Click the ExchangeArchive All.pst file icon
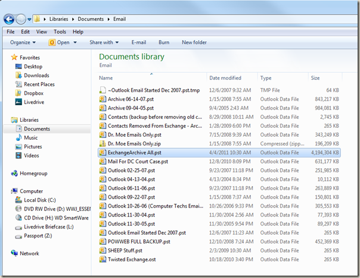The height and width of the screenshot is (278, 360). click(103, 153)
